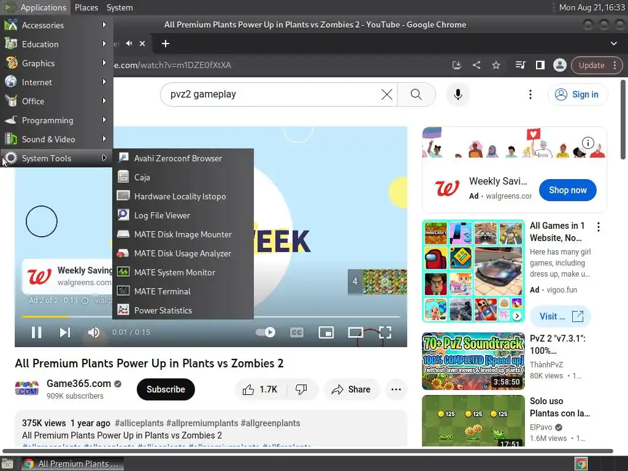This screenshot has height=471, width=628.
Task: Click the share page icon in Chrome
Action: tap(476, 65)
